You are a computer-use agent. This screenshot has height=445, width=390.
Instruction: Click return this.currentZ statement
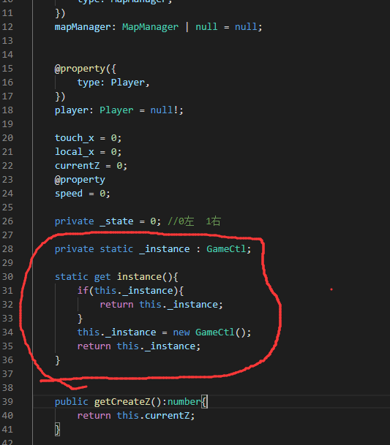pos(136,416)
